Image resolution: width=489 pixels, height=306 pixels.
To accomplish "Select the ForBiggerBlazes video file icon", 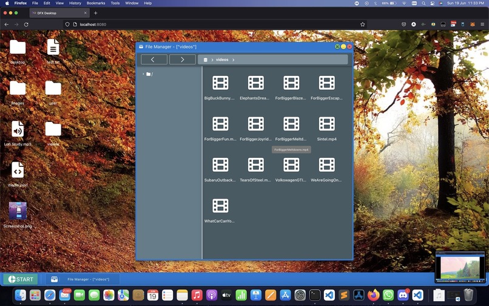I will click(291, 83).
